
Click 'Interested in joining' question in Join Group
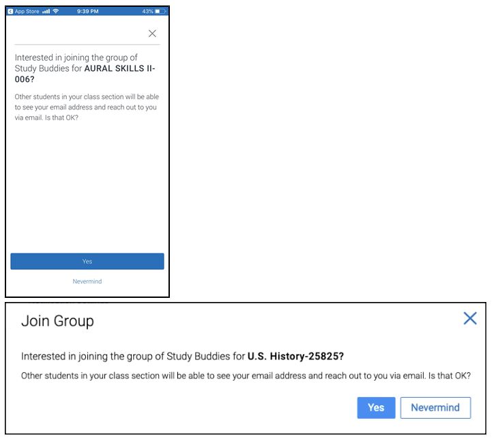[x=133, y=357]
